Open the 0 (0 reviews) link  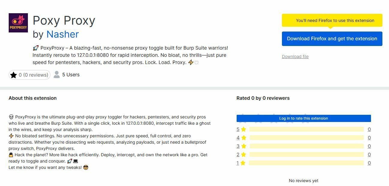(33, 75)
